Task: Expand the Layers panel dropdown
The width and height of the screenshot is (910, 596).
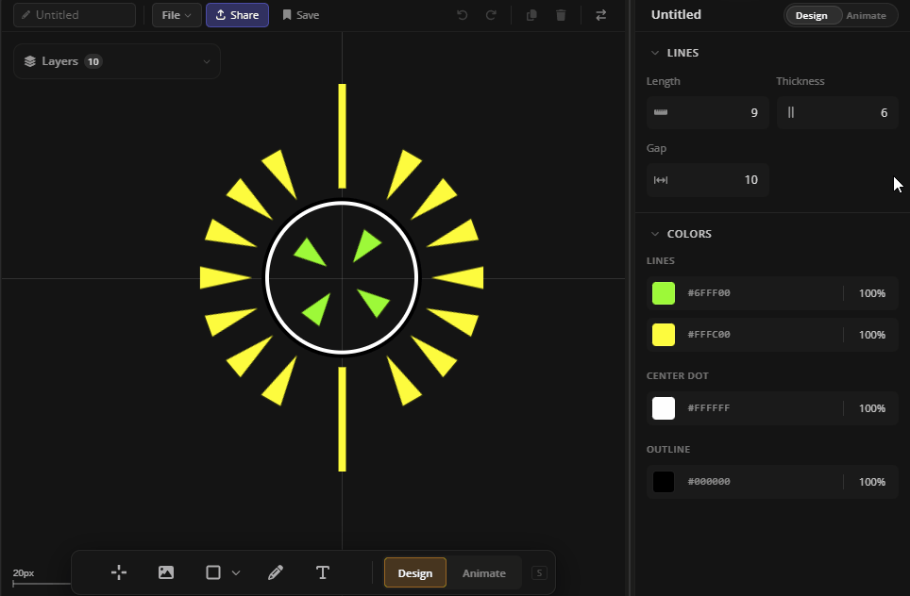Action: (x=207, y=62)
